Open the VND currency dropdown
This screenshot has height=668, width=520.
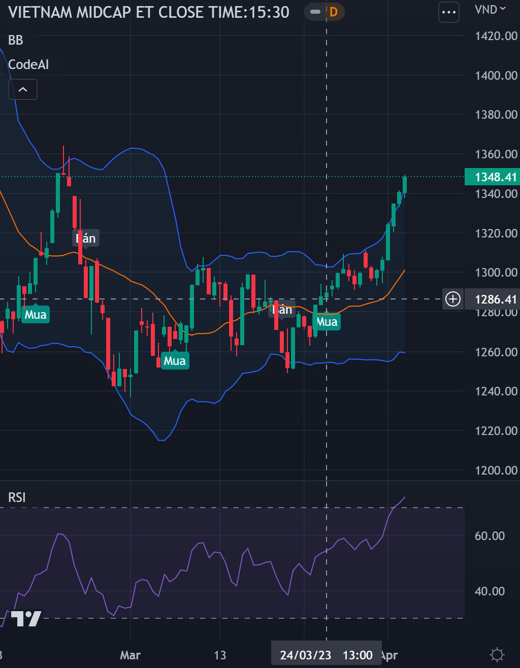click(490, 9)
